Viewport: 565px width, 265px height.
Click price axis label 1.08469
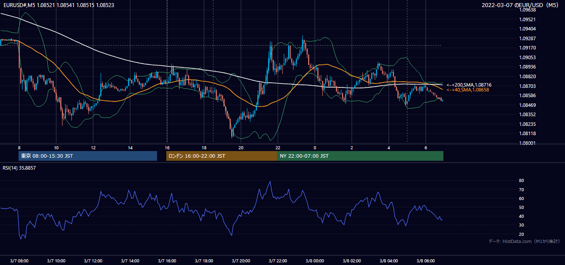(x=528, y=105)
